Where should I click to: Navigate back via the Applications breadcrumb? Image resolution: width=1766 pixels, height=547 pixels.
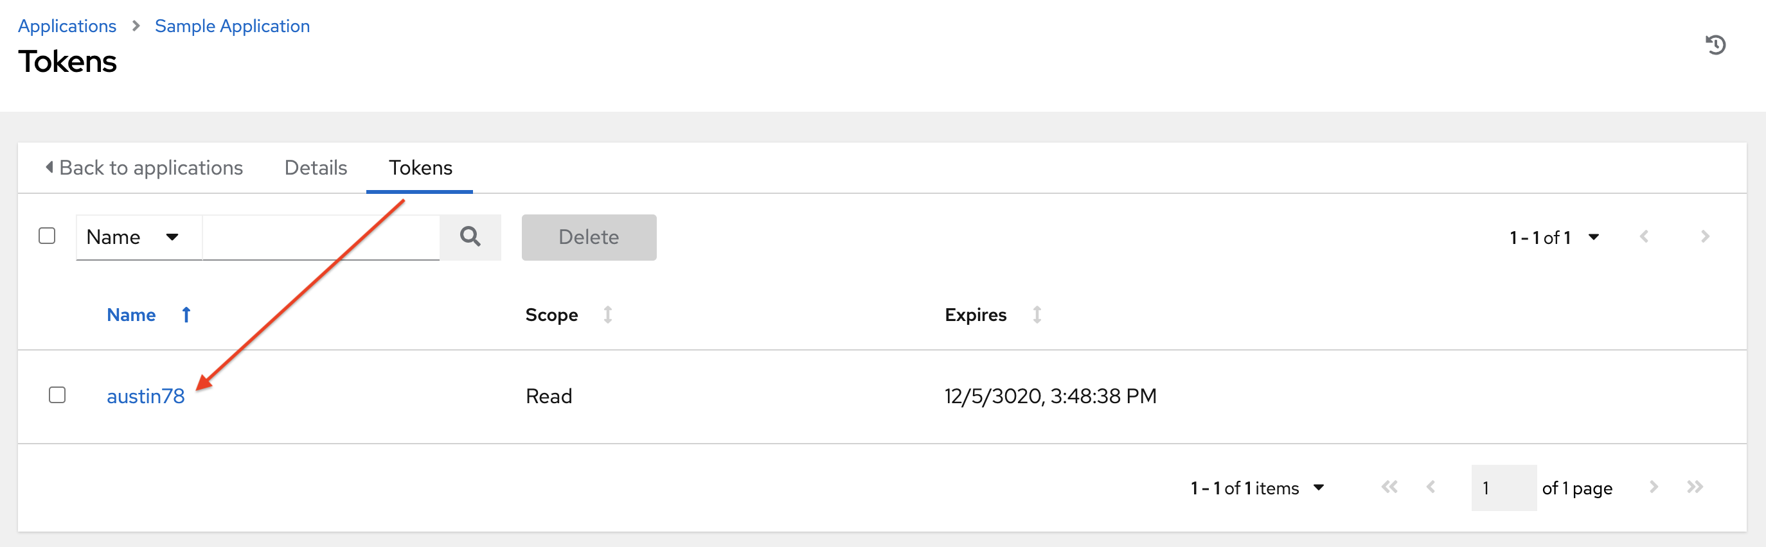67,25
